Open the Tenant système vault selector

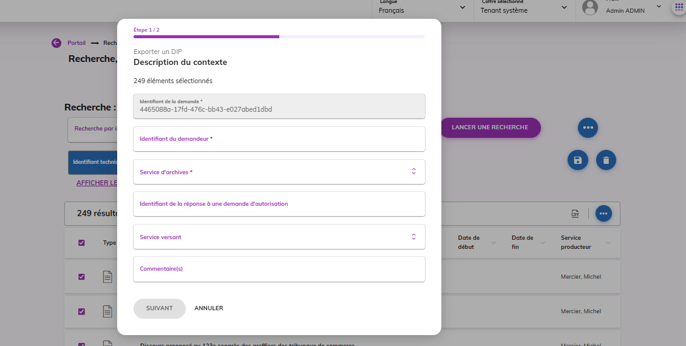(x=523, y=8)
